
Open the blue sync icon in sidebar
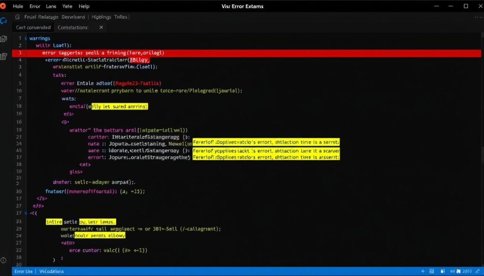pos(4,21)
